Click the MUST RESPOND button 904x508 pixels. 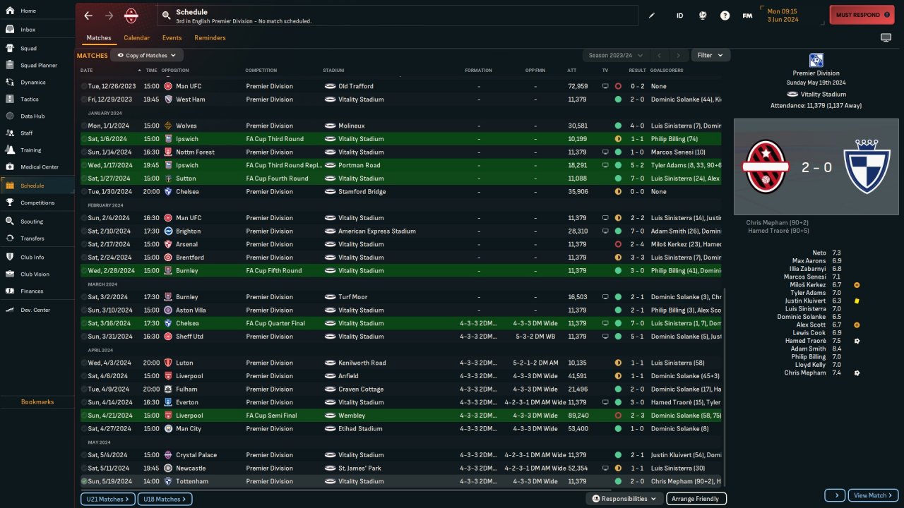(862, 15)
